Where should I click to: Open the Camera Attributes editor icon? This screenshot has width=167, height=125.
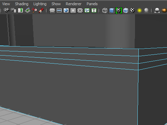pyautogui.click(x=14, y=10)
